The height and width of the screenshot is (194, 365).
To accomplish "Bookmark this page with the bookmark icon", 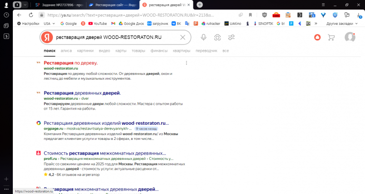I will pyautogui.click(x=250, y=15).
